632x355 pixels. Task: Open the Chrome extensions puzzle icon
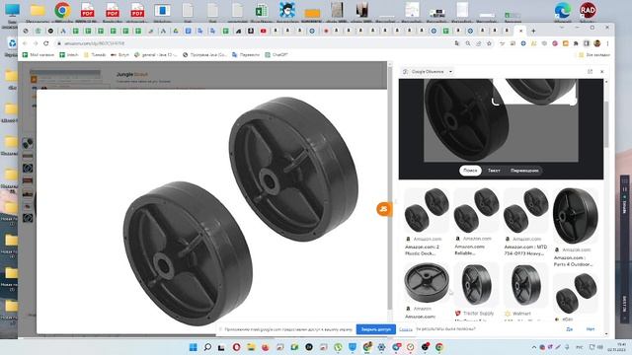pos(576,43)
